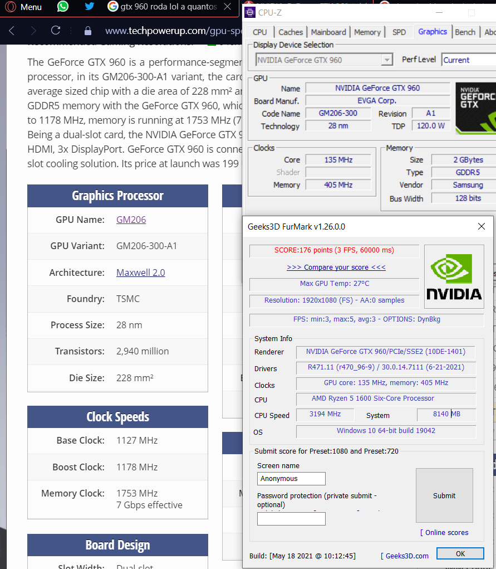
Task: Click the GM206-300-A1 GPU Variant value
Action: point(146,246)
